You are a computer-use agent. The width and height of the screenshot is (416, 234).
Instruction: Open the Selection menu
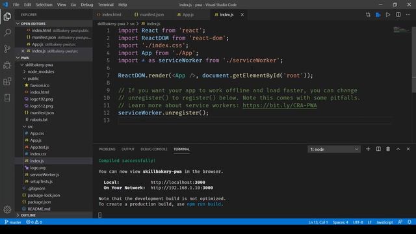click(x=44, y=5)
